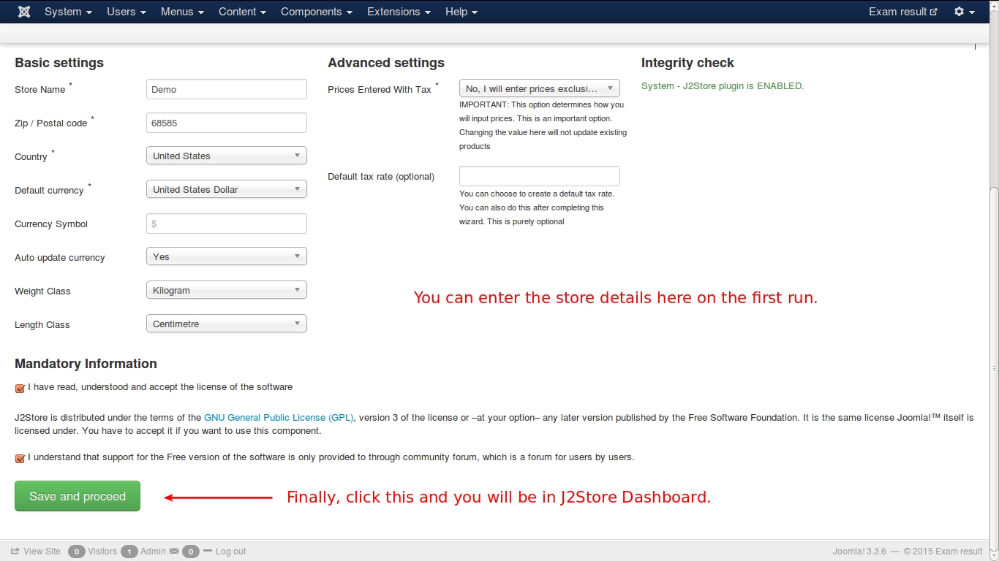Click the admin messages envelope icon

pos(174,552)
